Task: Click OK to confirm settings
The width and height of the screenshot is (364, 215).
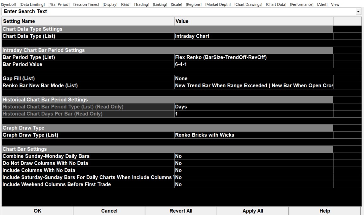Action: click(37, 211)
